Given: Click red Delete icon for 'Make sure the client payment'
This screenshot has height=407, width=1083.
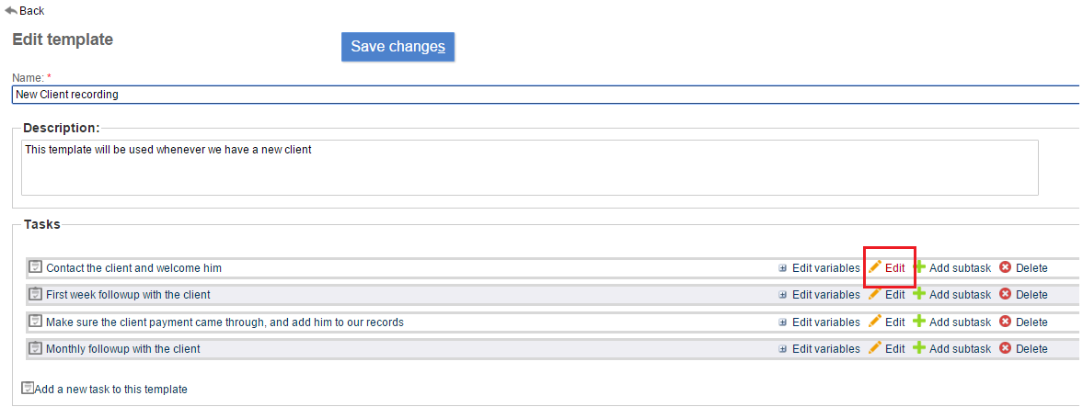Looking at the screenshot, I should pos(1005,322).
